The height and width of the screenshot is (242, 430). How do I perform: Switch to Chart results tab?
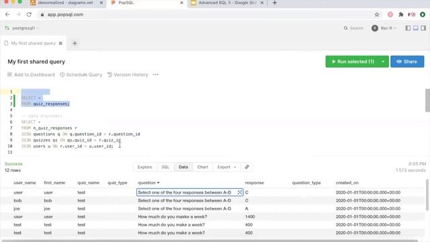click(203, 167)
